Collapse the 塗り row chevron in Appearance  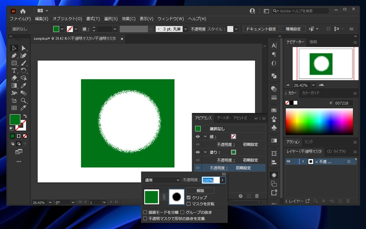click(x=205, y=152)
